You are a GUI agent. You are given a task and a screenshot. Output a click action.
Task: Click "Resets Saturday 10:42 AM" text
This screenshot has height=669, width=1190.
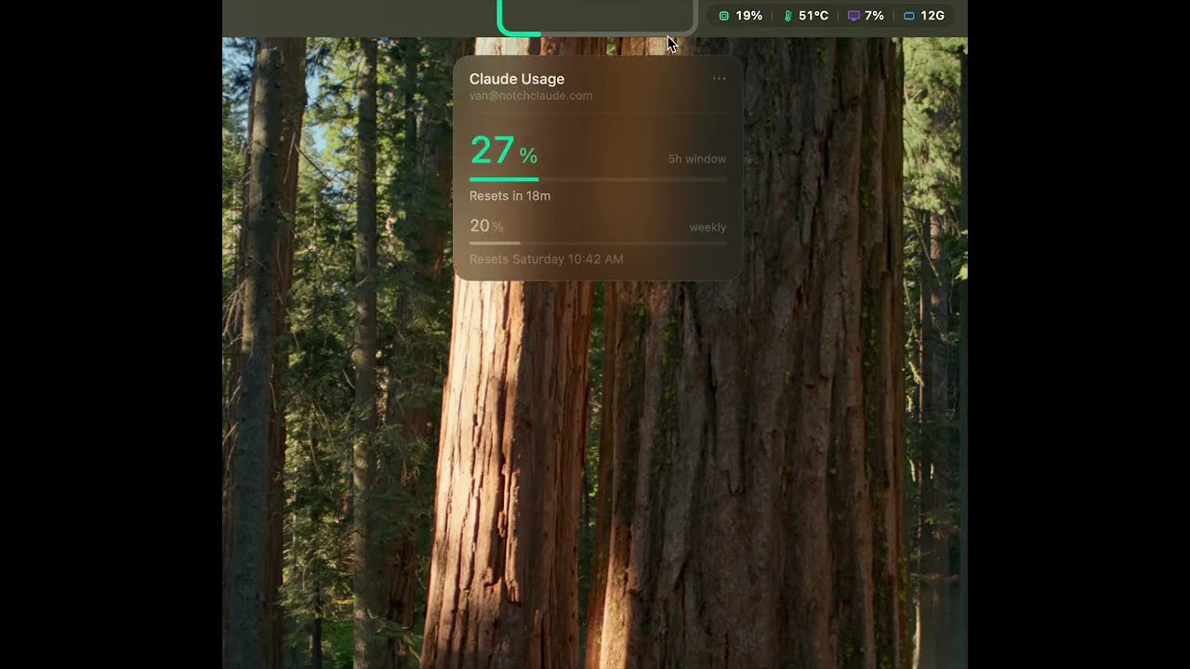(547, 259)
